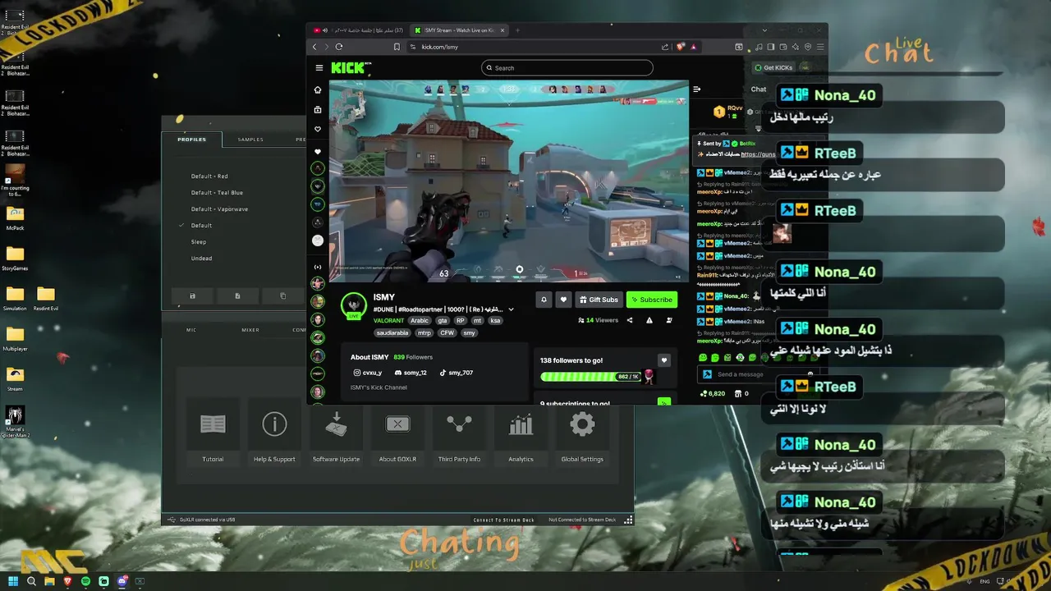Click the Gift Subs button
This screenshot has height=591, width=1051.
tap(599, 300)
